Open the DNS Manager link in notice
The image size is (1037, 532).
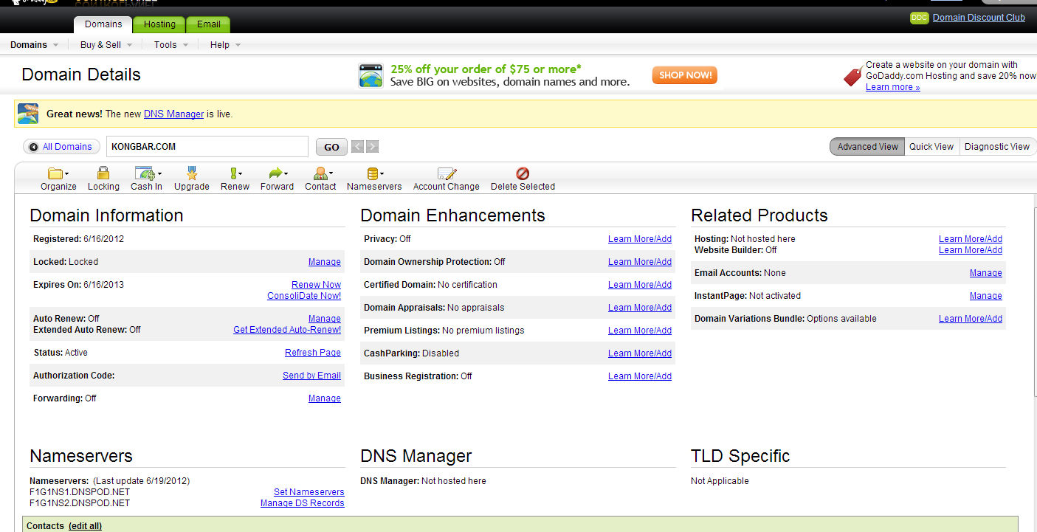(173, 114)
